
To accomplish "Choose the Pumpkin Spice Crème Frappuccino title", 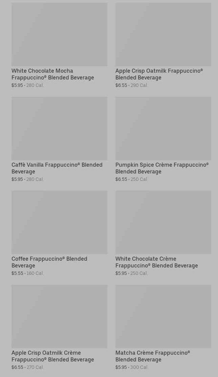I will click(162, 168).
